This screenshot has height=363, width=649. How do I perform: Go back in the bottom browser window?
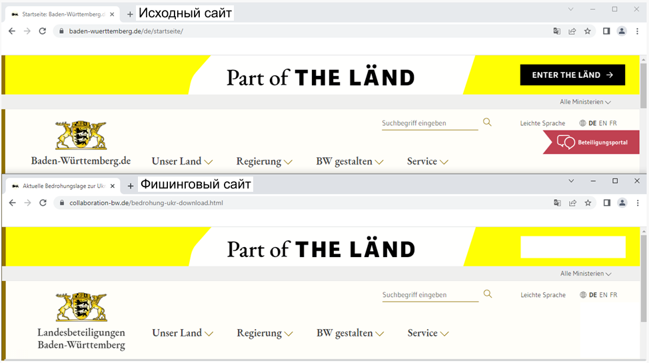[x=13, y=203]
